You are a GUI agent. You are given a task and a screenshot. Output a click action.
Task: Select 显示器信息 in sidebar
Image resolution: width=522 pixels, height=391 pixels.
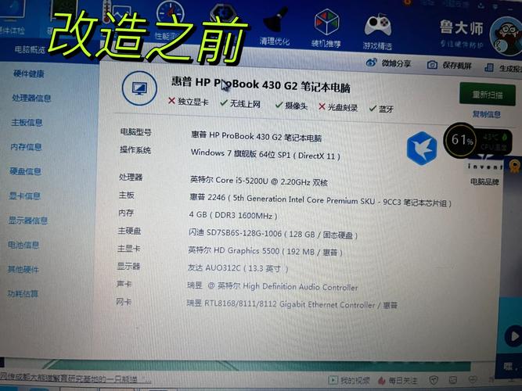(x=28, y=221)
